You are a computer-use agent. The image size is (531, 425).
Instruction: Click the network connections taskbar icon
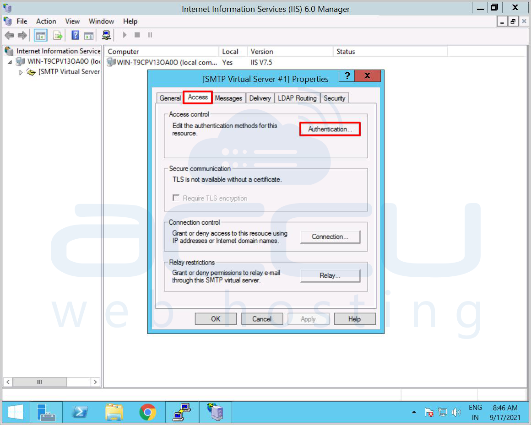point(182,412)
